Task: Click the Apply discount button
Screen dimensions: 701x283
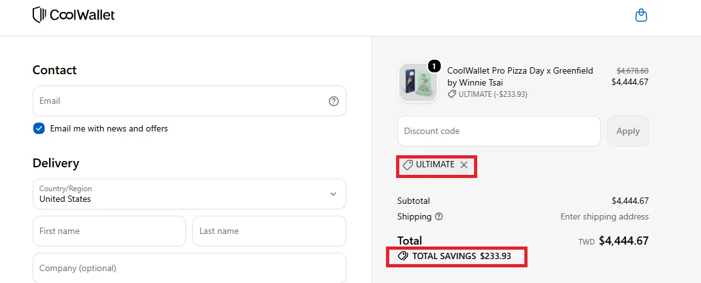Action: coord(627,131)
